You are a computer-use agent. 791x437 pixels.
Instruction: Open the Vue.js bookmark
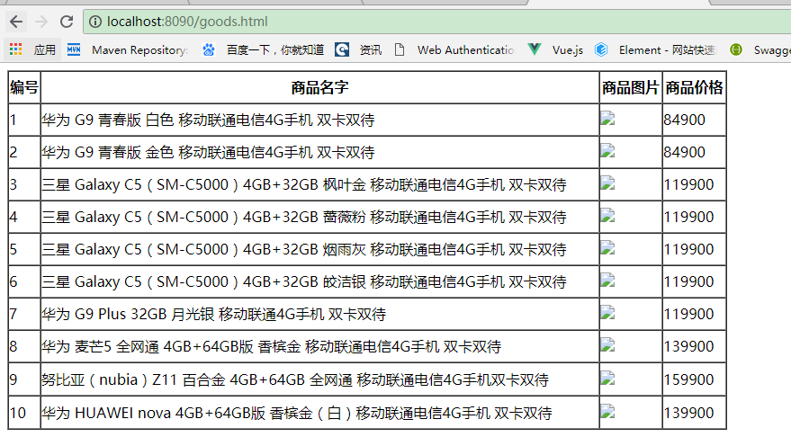pos(568,49)
